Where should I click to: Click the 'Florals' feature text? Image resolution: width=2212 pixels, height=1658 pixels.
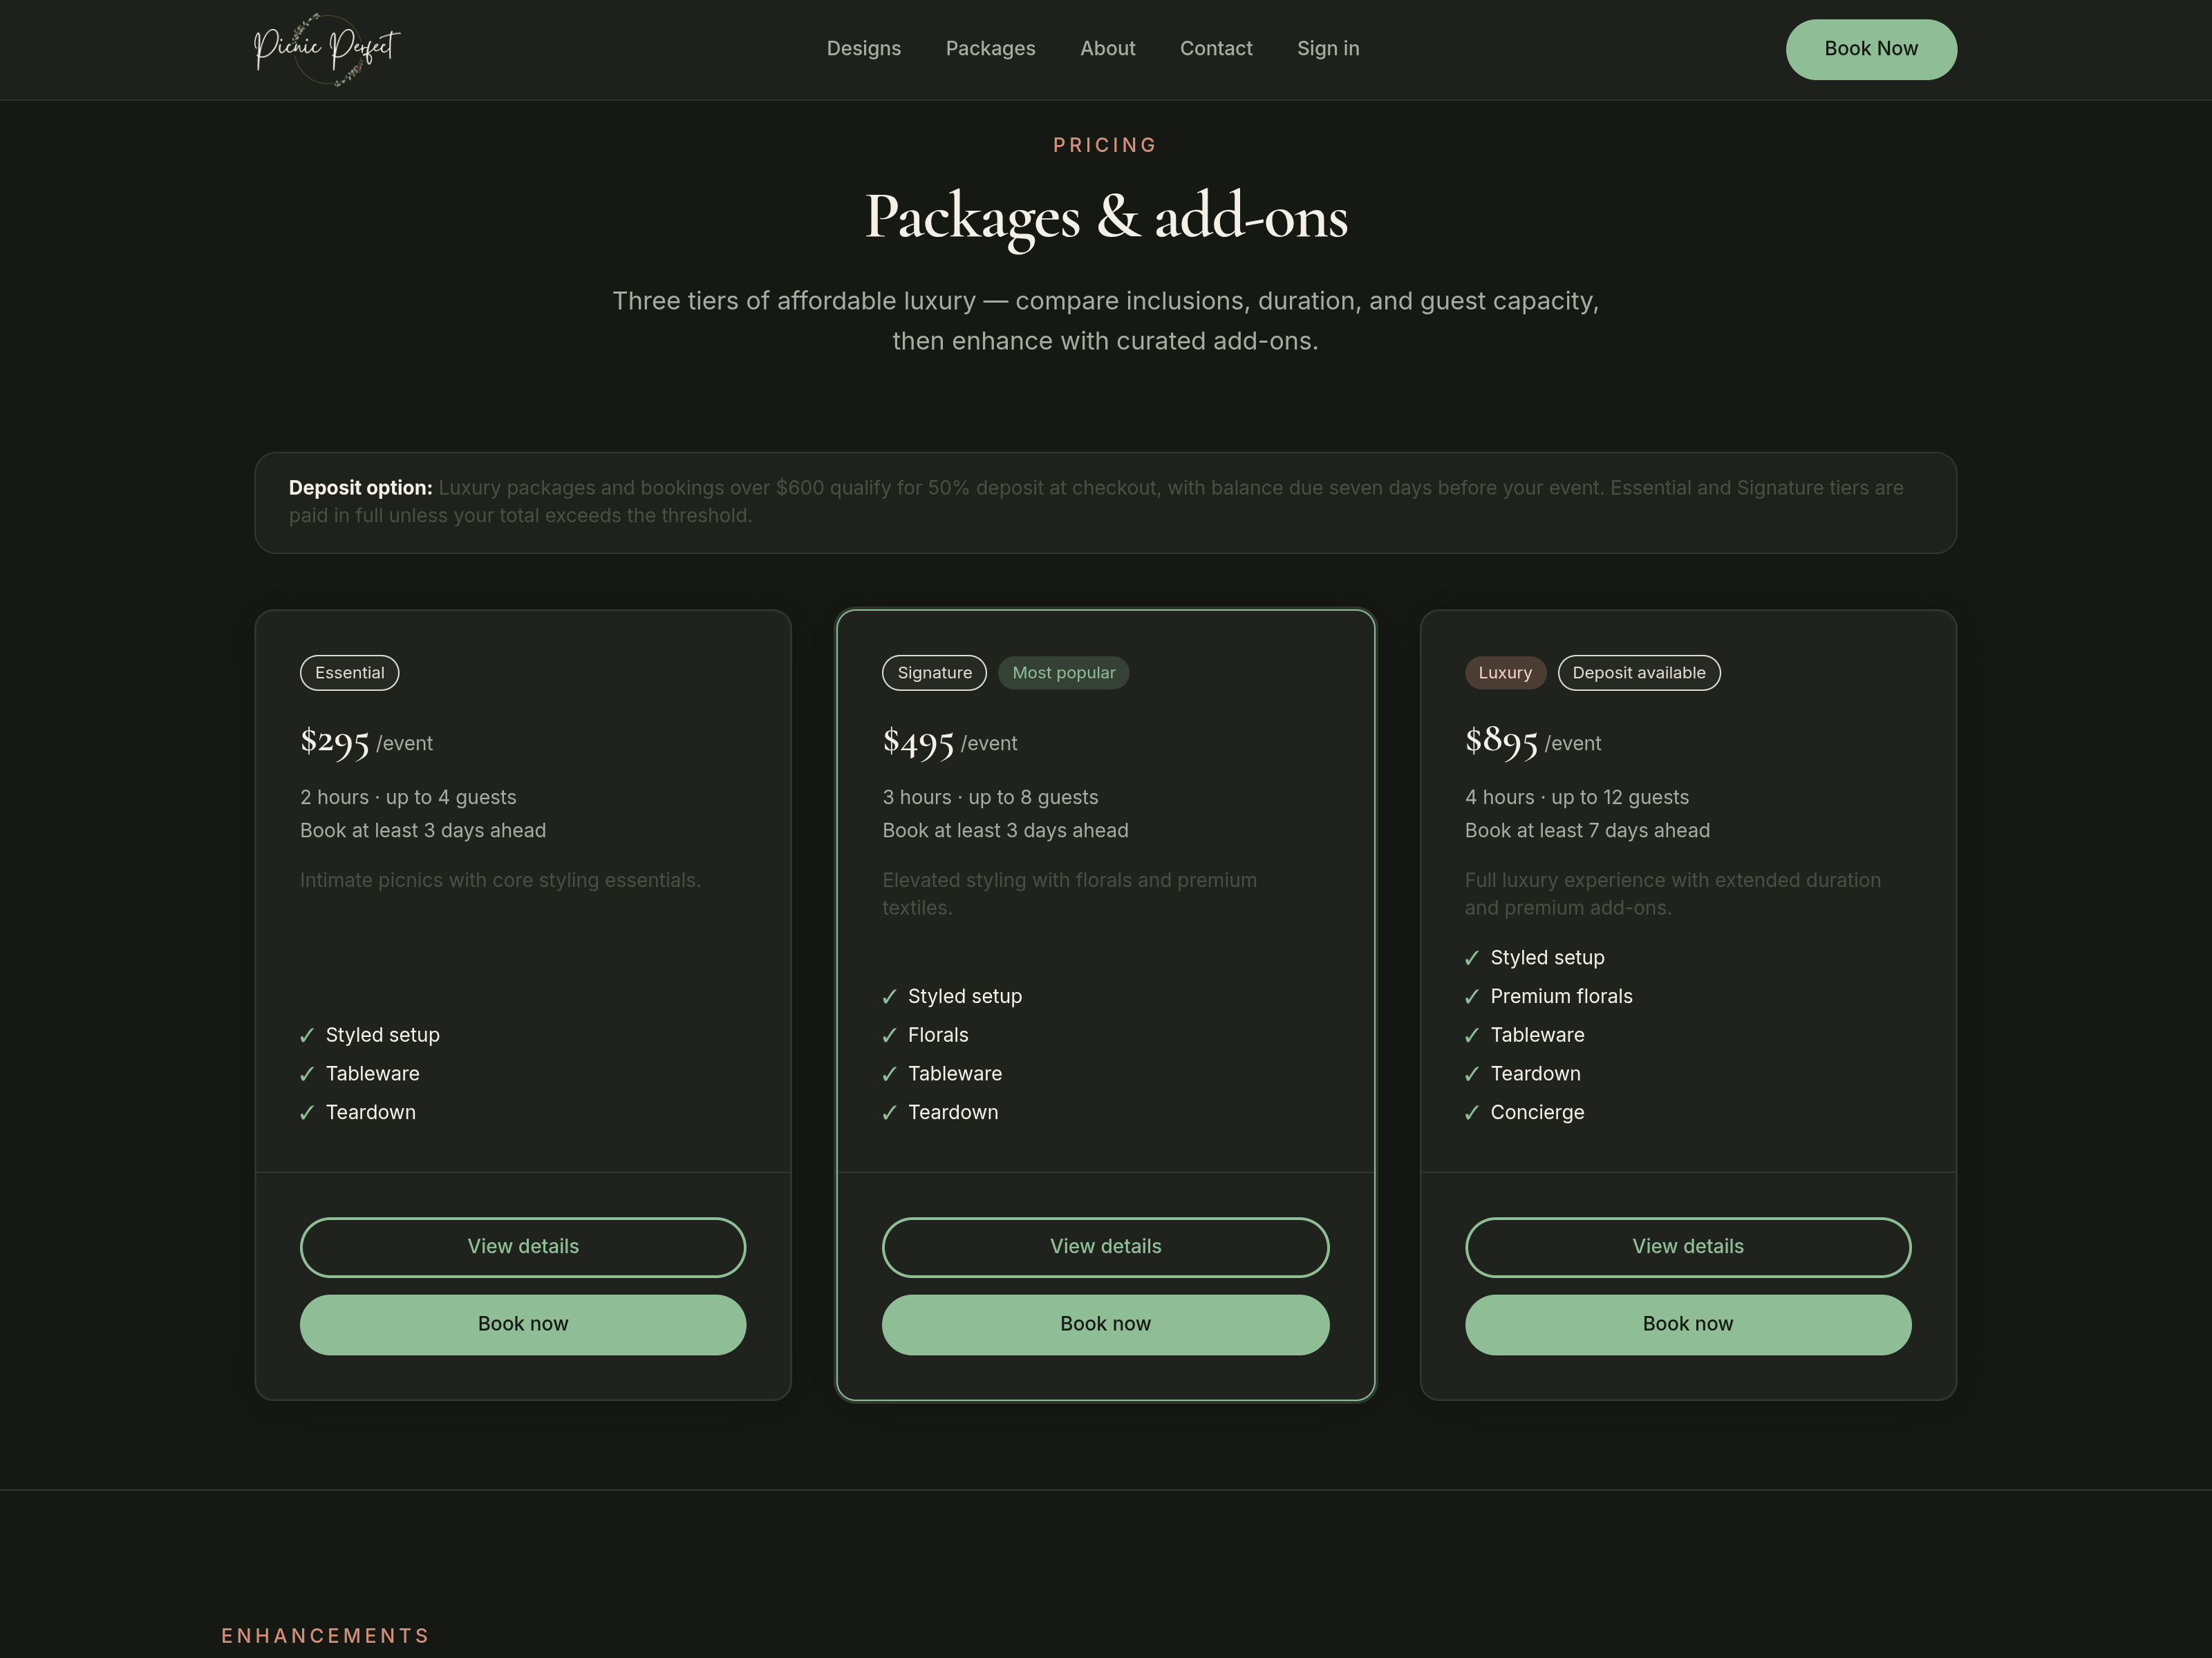[x=938, y=1036]
